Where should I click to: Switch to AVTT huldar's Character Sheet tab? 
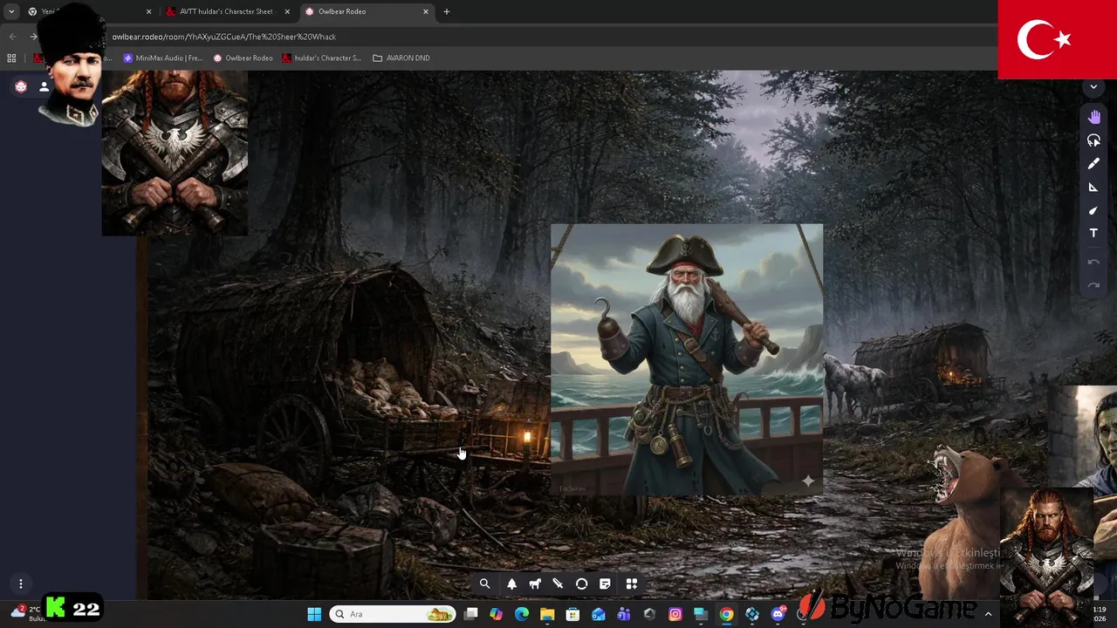point(226,11)
